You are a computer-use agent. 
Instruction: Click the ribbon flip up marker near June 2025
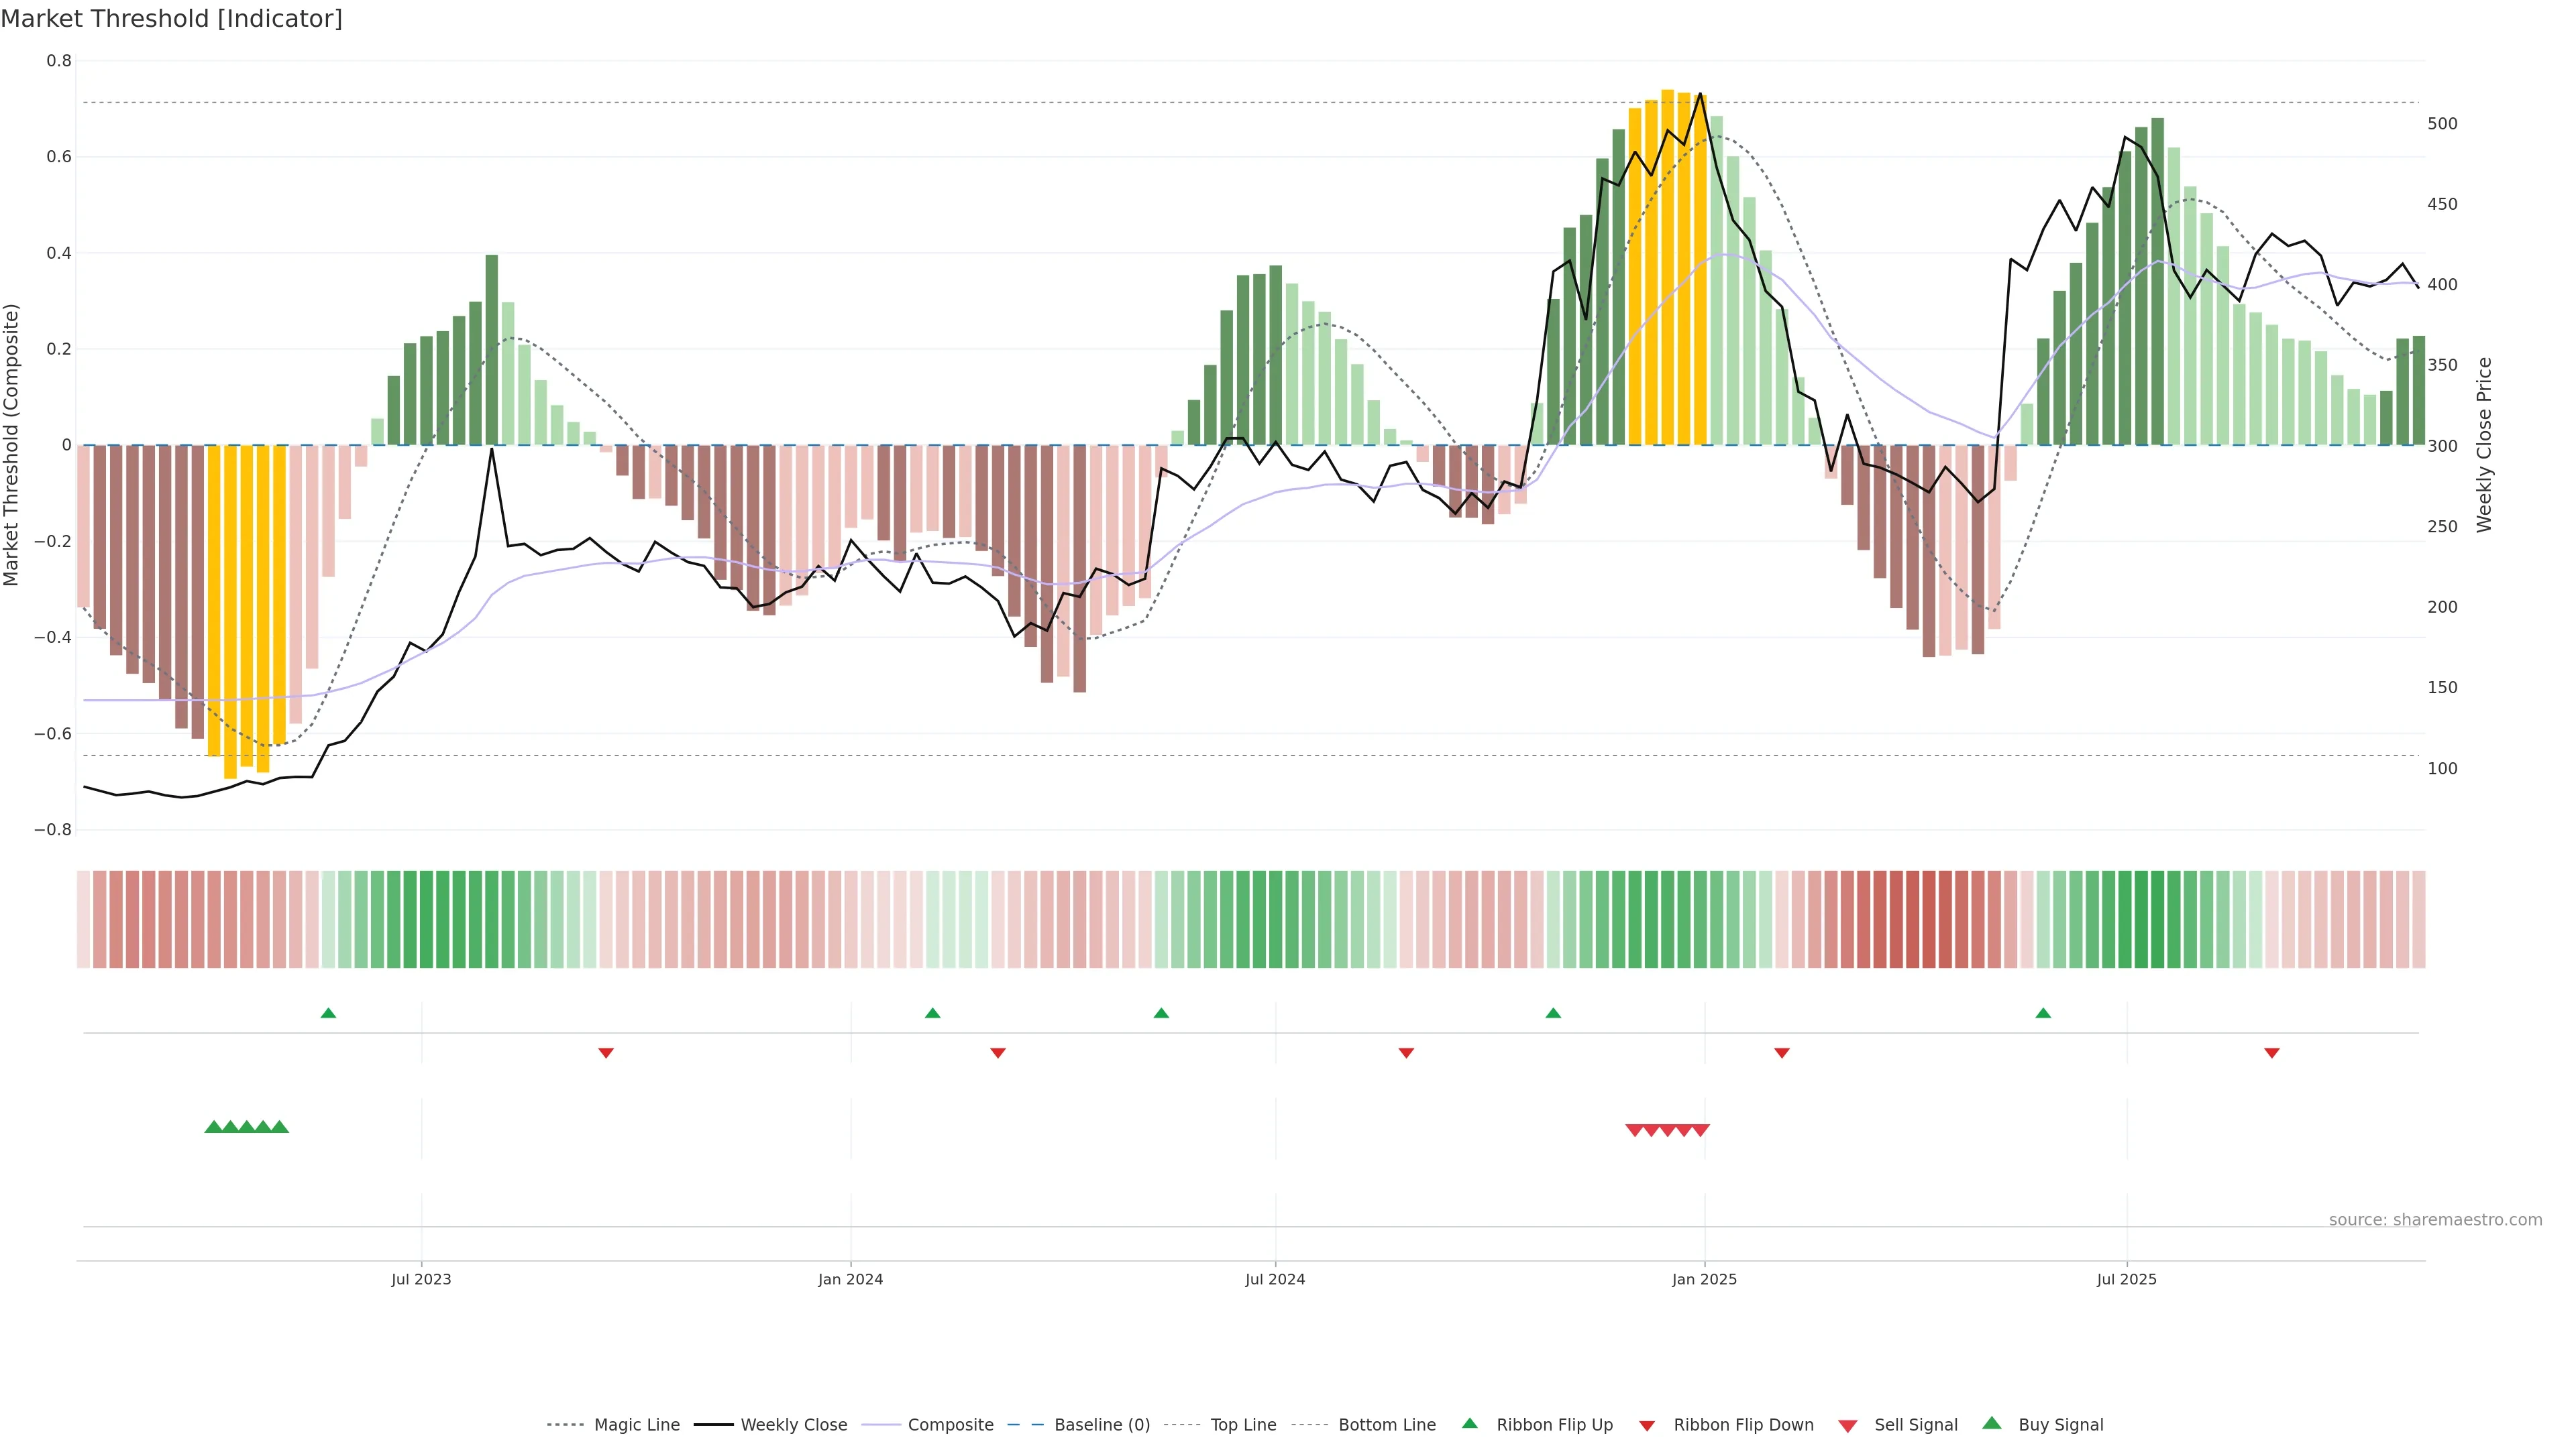(2043, 1014)
